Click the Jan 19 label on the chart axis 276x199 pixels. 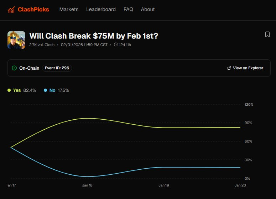point(164,185)
